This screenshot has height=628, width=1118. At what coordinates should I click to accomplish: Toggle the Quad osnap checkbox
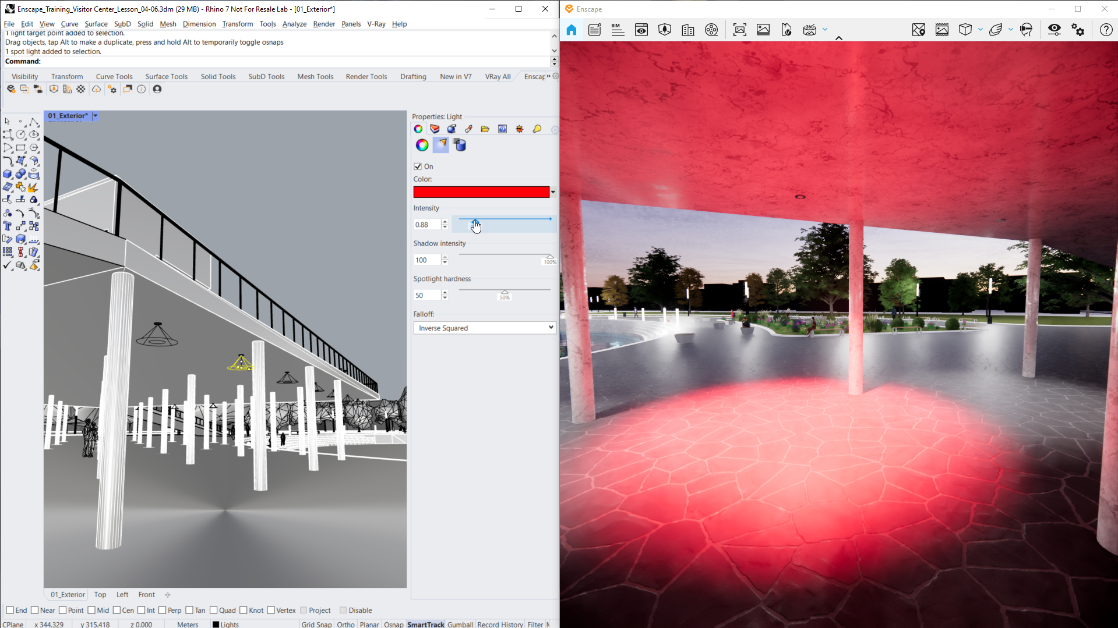click(x=214, y=610)
